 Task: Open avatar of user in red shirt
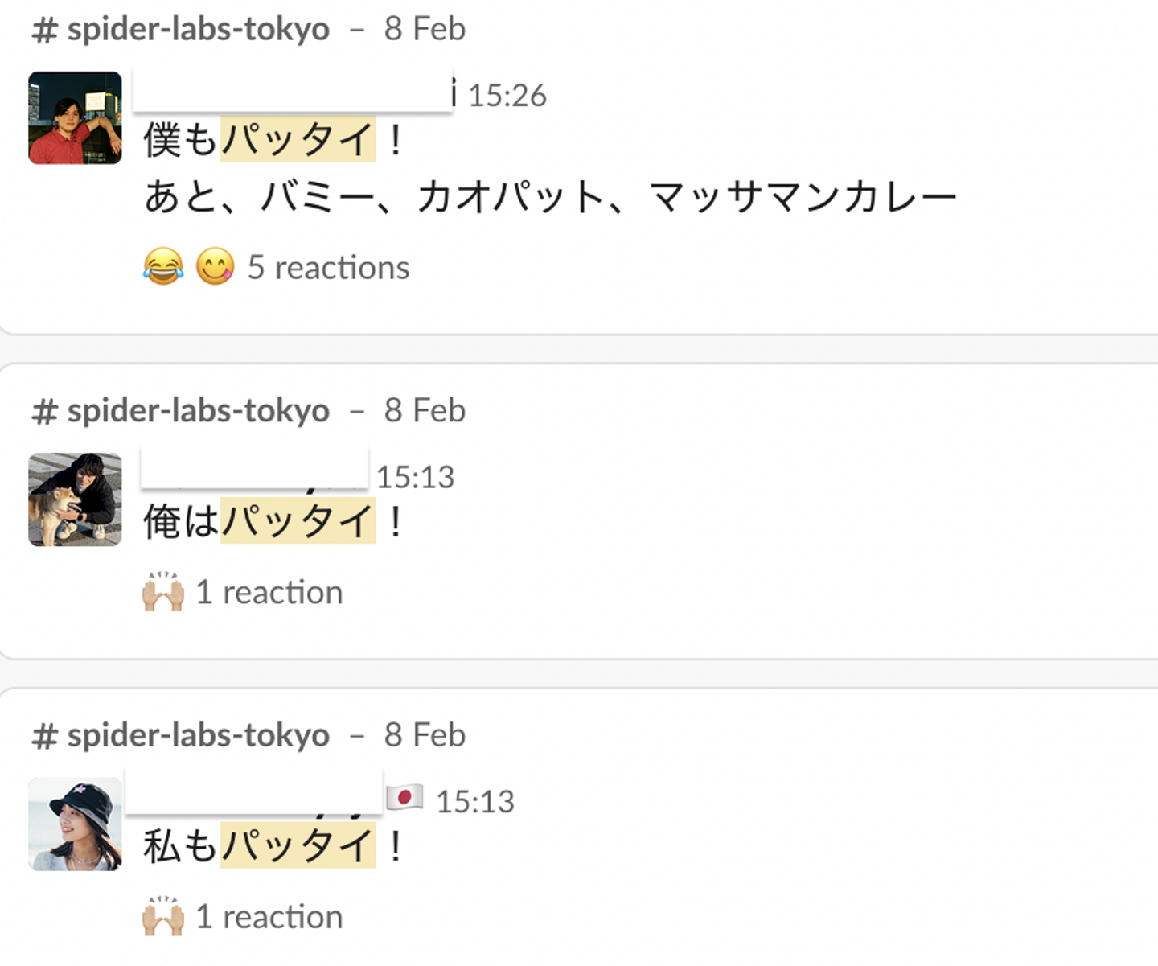75,118
